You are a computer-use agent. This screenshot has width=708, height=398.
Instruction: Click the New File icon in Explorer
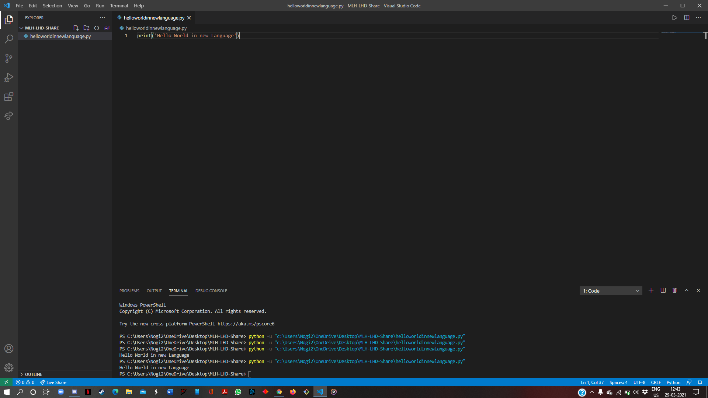click(76, 28)
